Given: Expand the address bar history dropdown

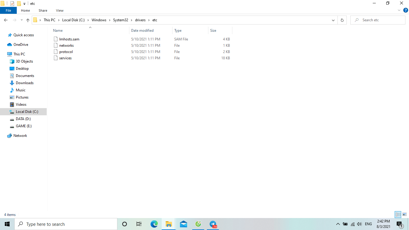Looking at the screenshot, I should click(x=333, y=20).
